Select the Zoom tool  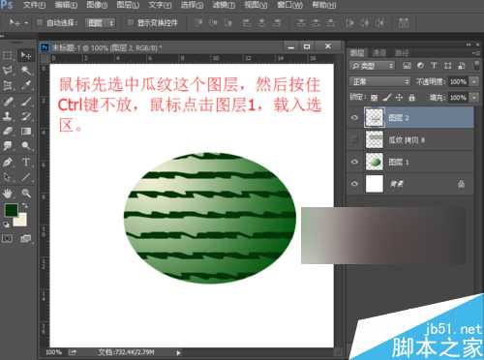(26, 194)
